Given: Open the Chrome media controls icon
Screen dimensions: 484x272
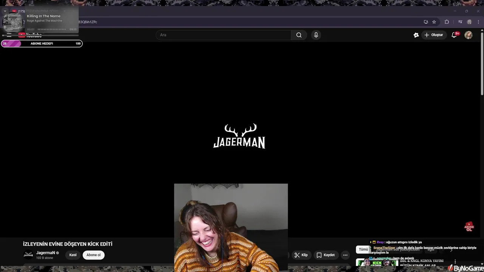Looking at the screenshot, I should click(460, 22).
